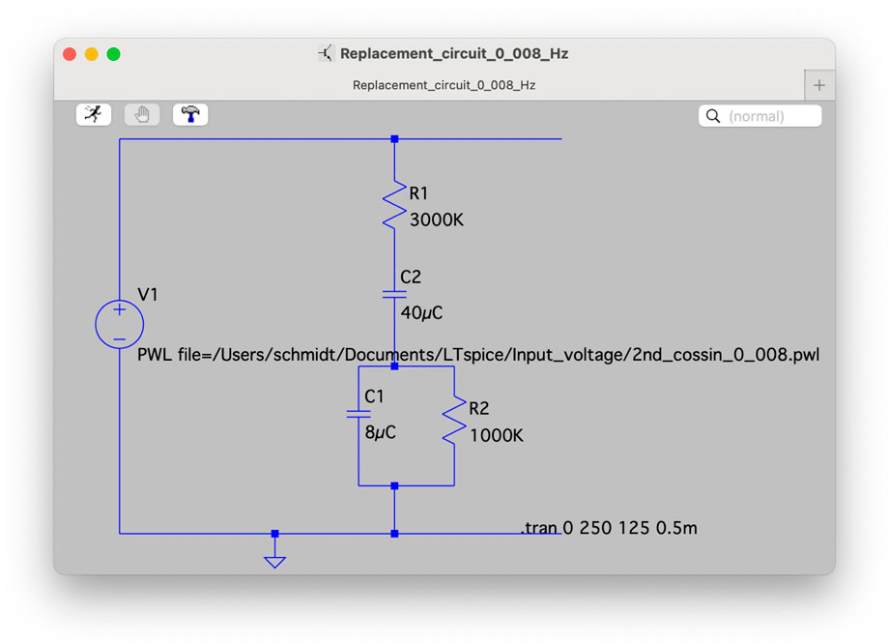This screenshot has height=644, width=889.
Task: Click the 3000K value of R1
Action: point(437,220)
